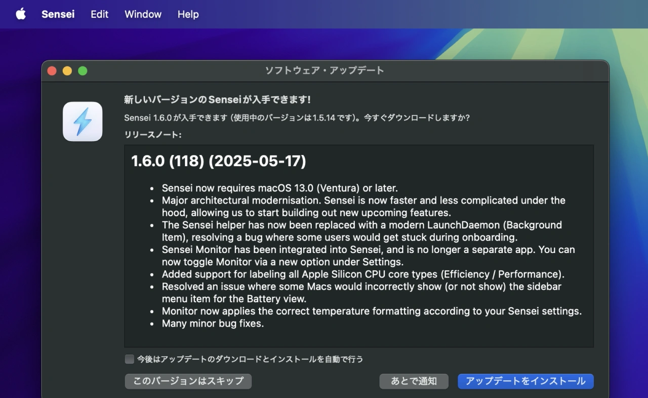
Task: Close the software update window
Action: [52, 71]
